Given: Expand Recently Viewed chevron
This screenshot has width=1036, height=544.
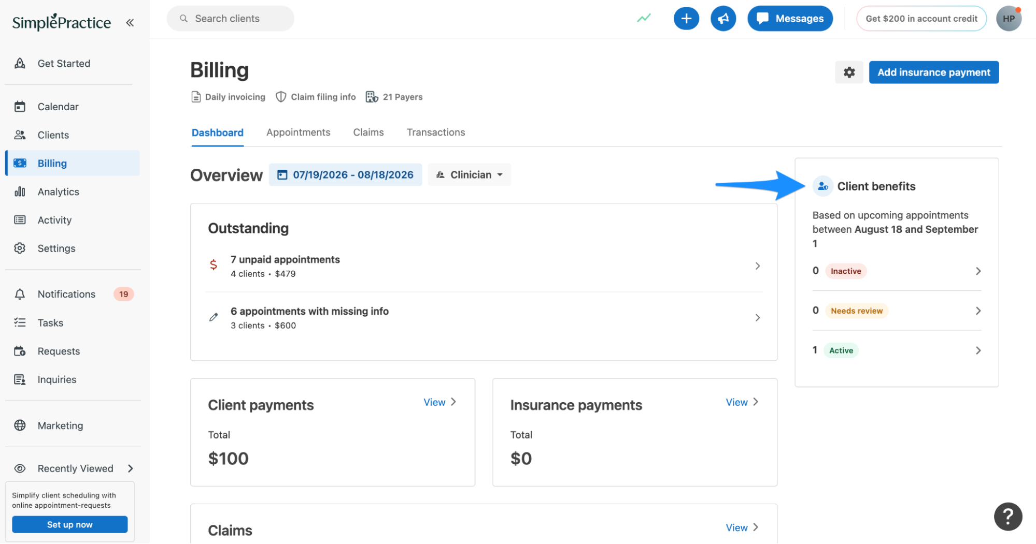Looking at the screenshot, I should point(131,468).
